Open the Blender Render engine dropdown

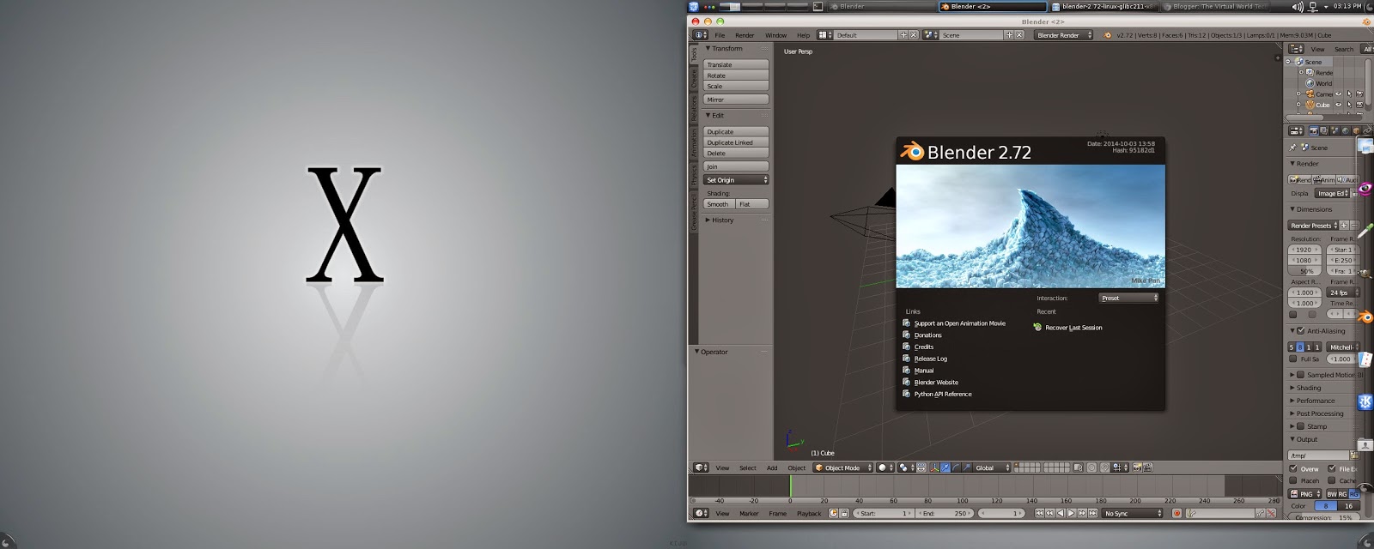[1064, 35]
